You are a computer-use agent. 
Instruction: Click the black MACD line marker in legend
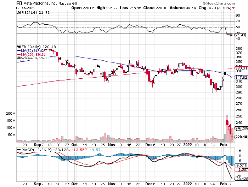coord(19,150)
